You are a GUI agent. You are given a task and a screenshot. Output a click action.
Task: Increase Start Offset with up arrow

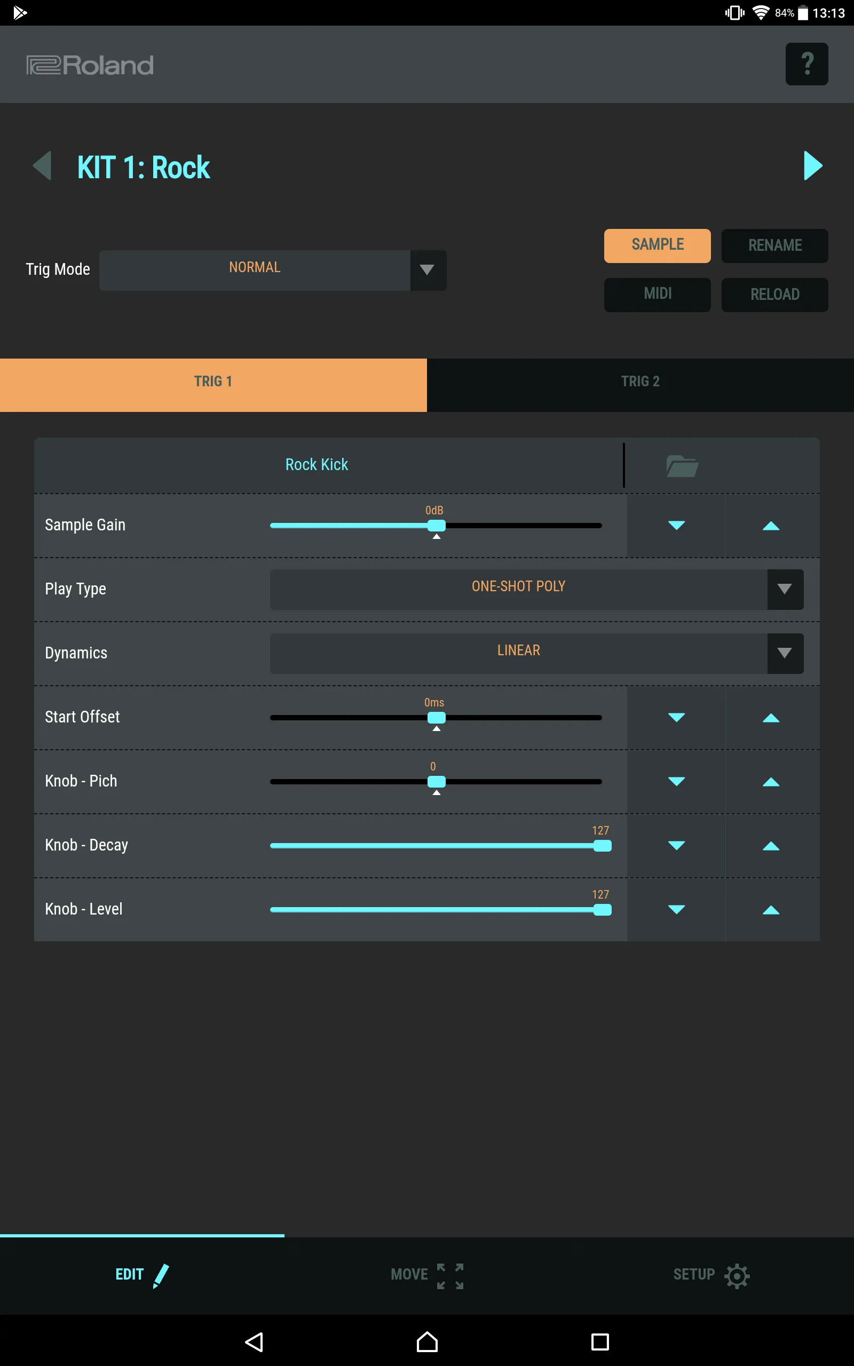tap(771, 718)
